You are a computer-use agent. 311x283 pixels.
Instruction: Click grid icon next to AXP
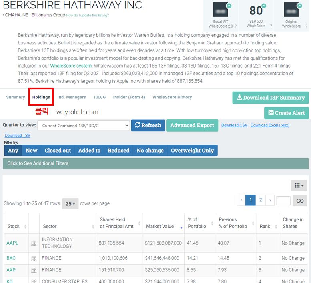click(34, 270)
